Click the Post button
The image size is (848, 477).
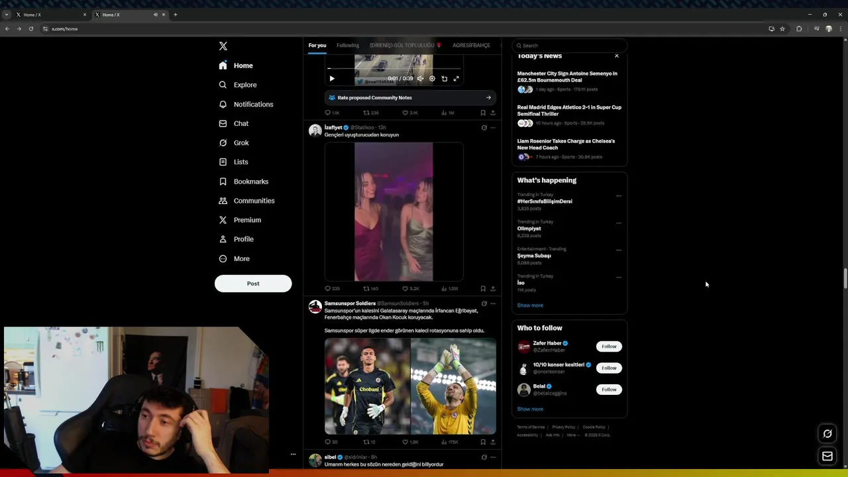coord(253,284)
